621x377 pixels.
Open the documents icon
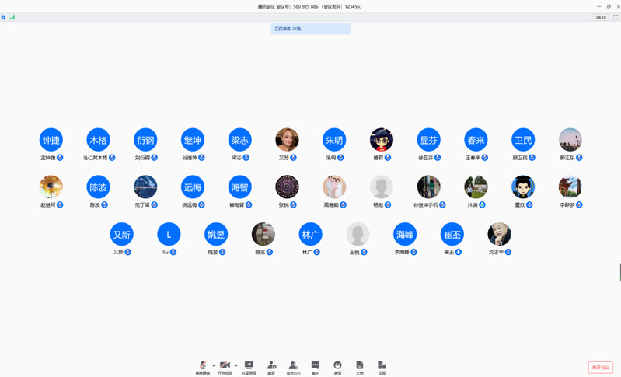tap(360, 366)
